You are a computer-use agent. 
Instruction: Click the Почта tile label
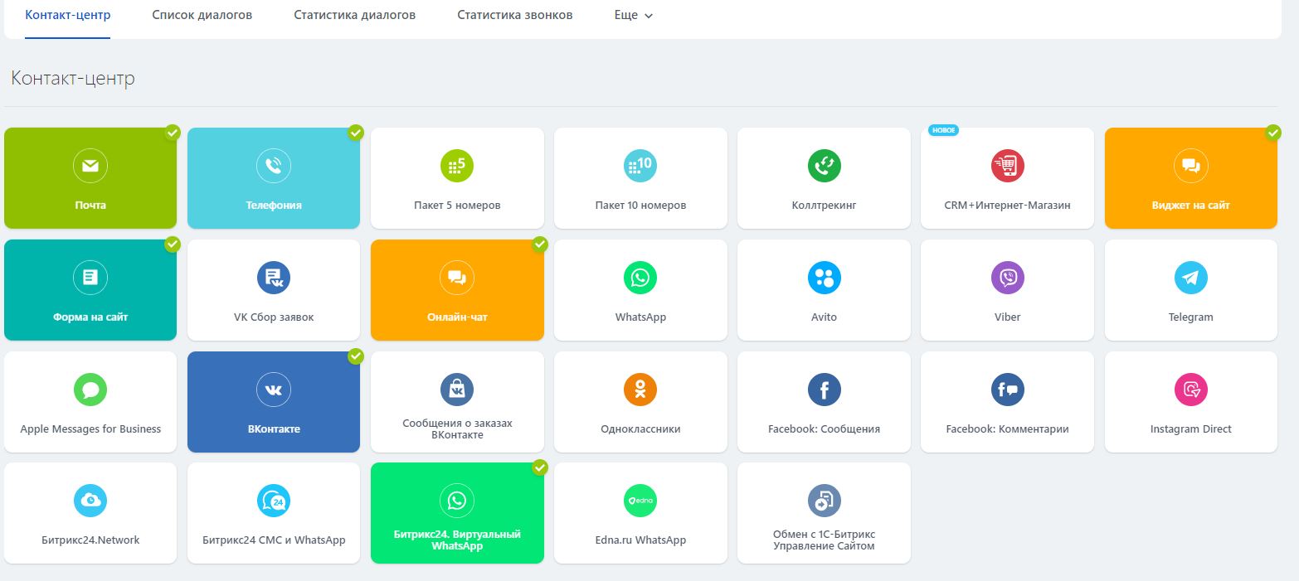[x=90, y=205]
